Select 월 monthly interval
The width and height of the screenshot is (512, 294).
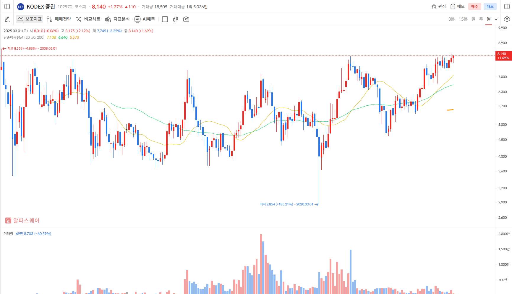(x=489, y=19)
